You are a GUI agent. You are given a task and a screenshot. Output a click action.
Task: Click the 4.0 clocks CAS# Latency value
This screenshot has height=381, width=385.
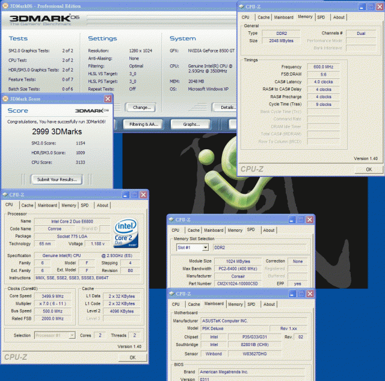point(323,82)
